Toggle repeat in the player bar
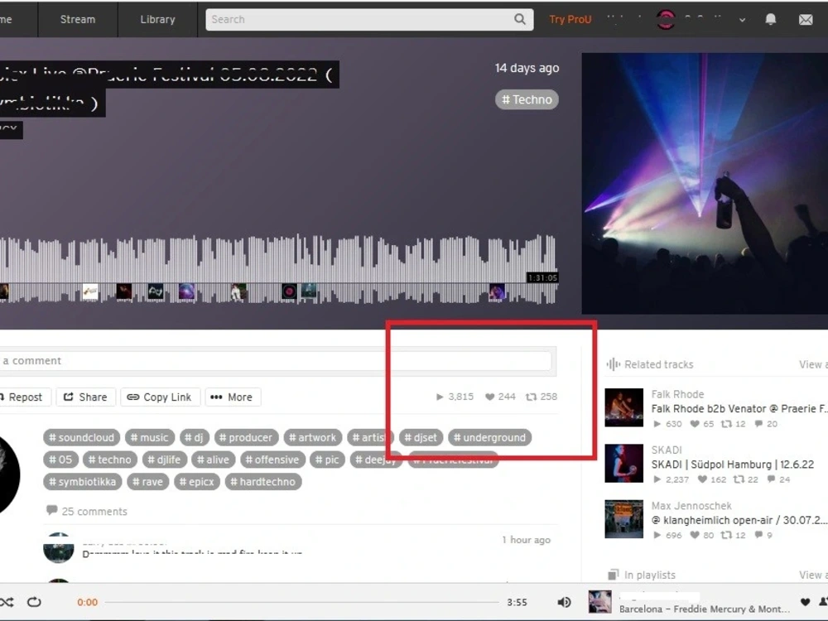The height and width of the screenshot is (621, 828). pos(34,602)
